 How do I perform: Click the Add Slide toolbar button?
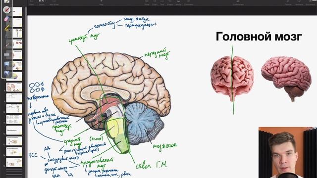pyautogui.click(x=54, y=2)
